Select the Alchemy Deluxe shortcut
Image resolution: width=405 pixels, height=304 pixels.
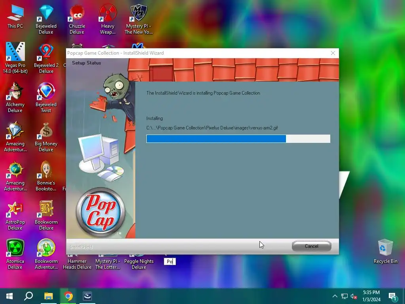15,97
